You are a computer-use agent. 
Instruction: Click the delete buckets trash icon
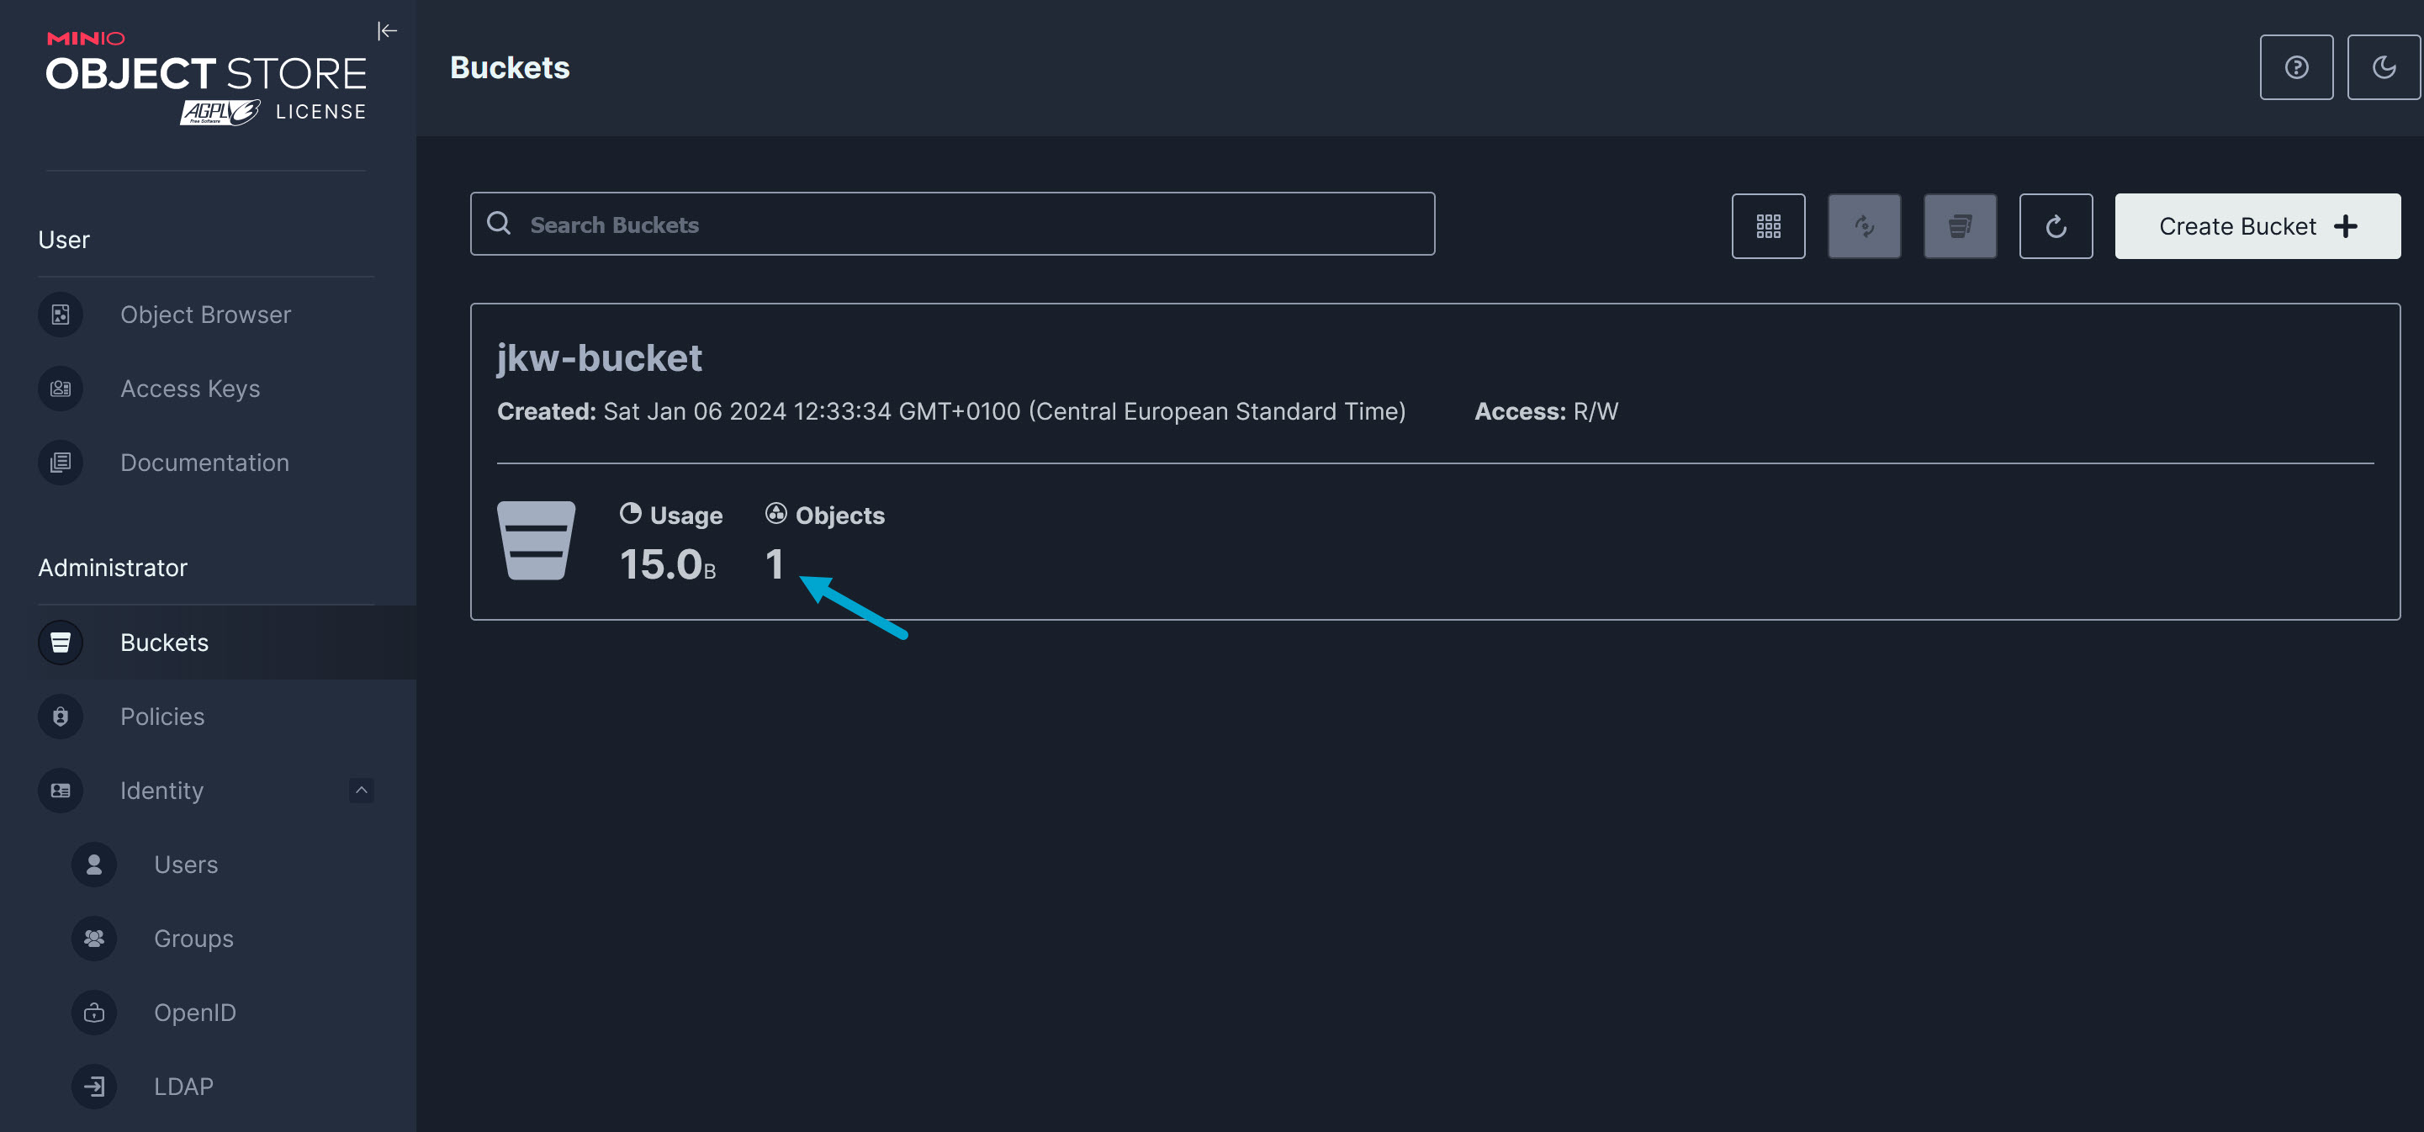click(1960, 226)
